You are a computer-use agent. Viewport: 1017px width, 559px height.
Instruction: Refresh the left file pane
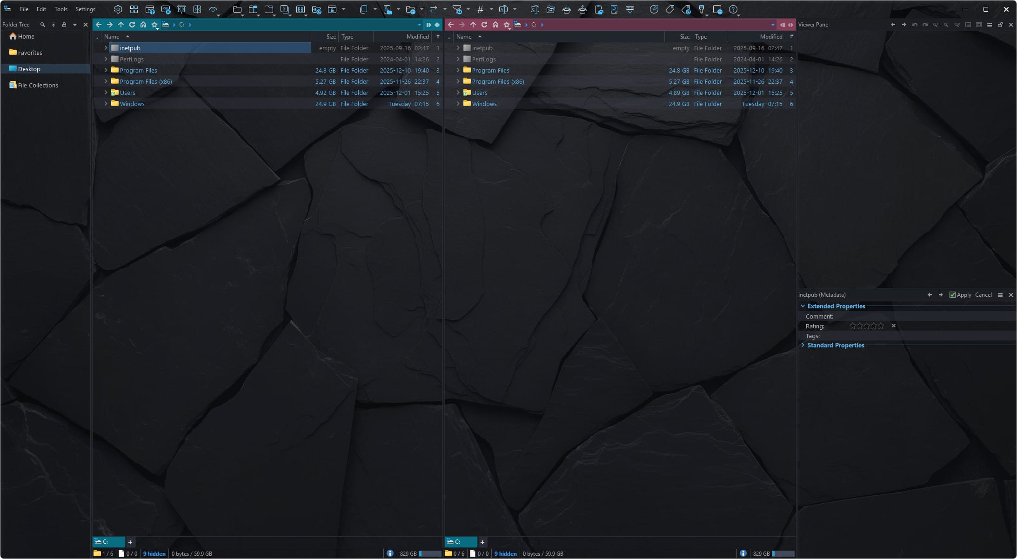(132, 25)
